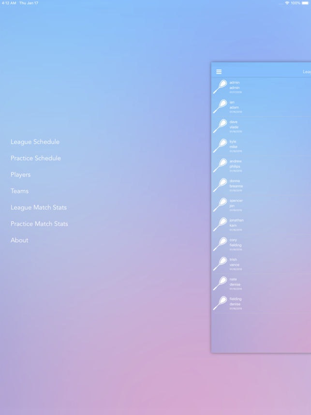Image resolution: width=311 pixels, height=415 pixels.
Task: Check the Wi-Fi status icon
Action: click(287, 3)
